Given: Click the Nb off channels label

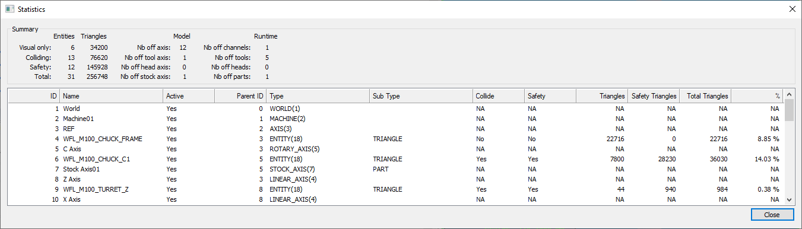Looking at the screenshot, I should 227,47.
